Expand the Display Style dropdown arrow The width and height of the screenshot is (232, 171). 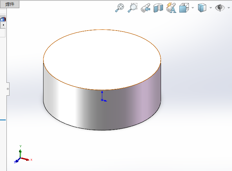(211, 8)
